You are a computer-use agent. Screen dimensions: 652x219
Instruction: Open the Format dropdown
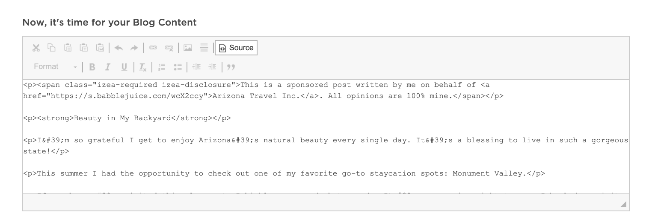[55, 67]
